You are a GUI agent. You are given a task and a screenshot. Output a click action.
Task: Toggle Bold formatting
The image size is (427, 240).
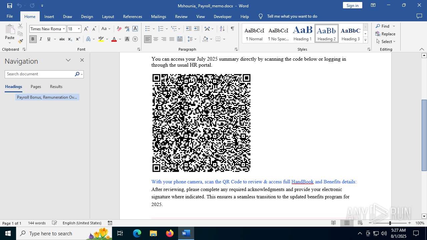[x=33, y=39]
